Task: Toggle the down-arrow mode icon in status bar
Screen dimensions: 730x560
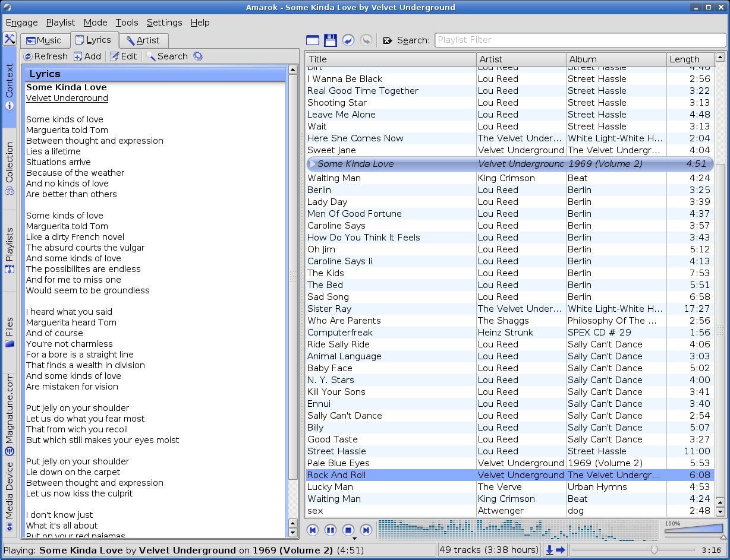Action: click(550, 550)
